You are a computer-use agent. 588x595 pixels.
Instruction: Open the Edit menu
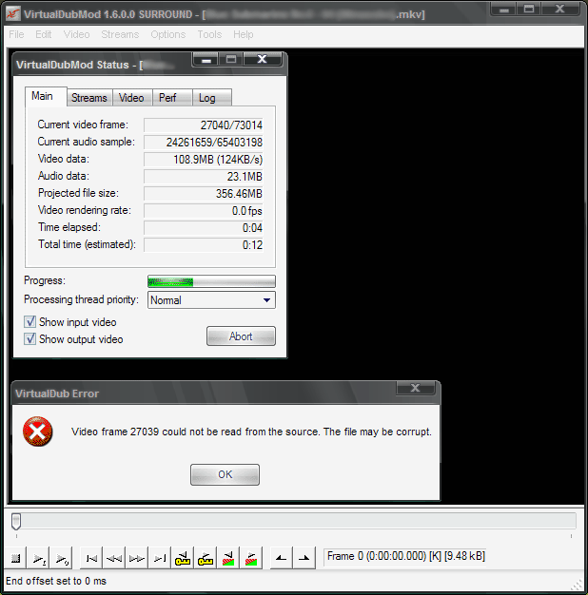(44, 34)
